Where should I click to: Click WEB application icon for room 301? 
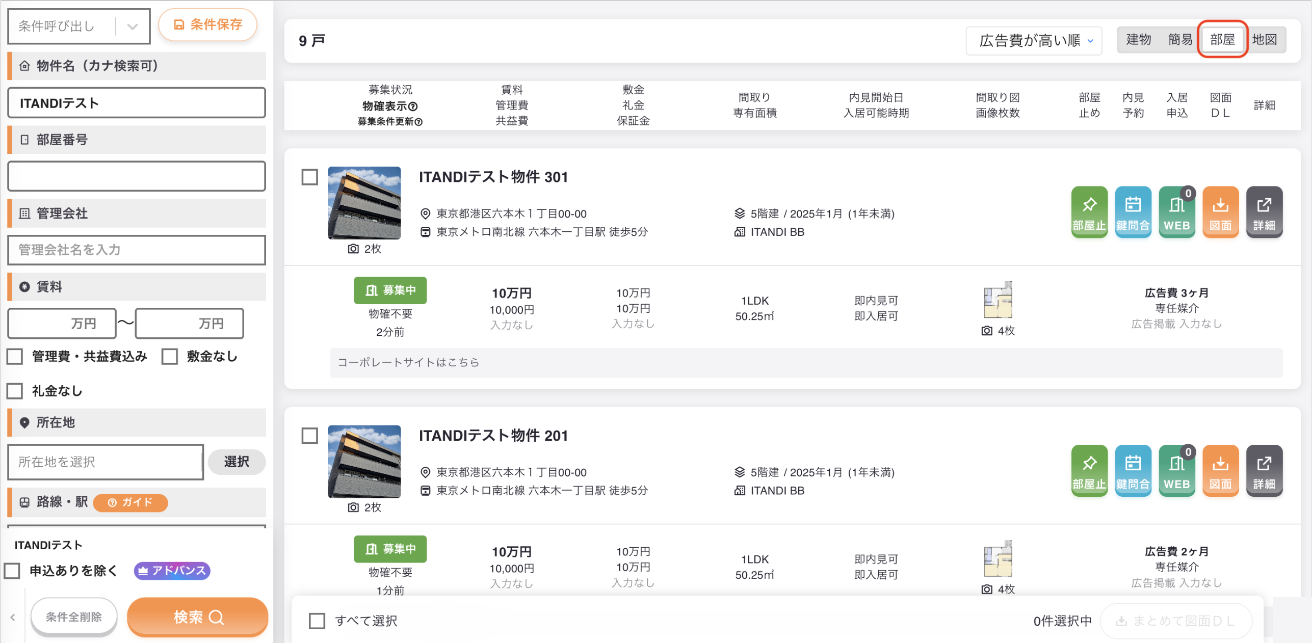[1176, 212]
